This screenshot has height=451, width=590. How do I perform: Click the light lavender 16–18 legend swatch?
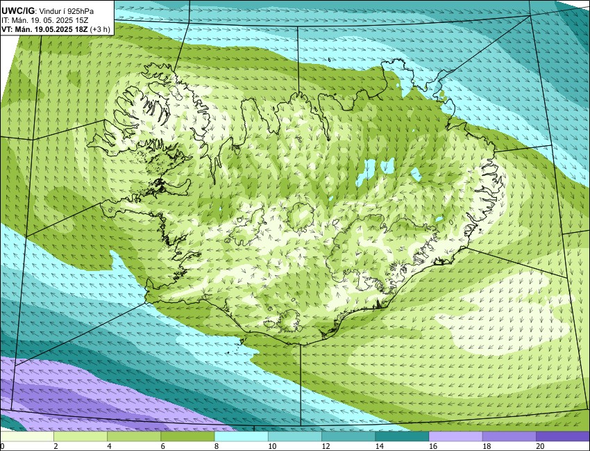(455, 436)
